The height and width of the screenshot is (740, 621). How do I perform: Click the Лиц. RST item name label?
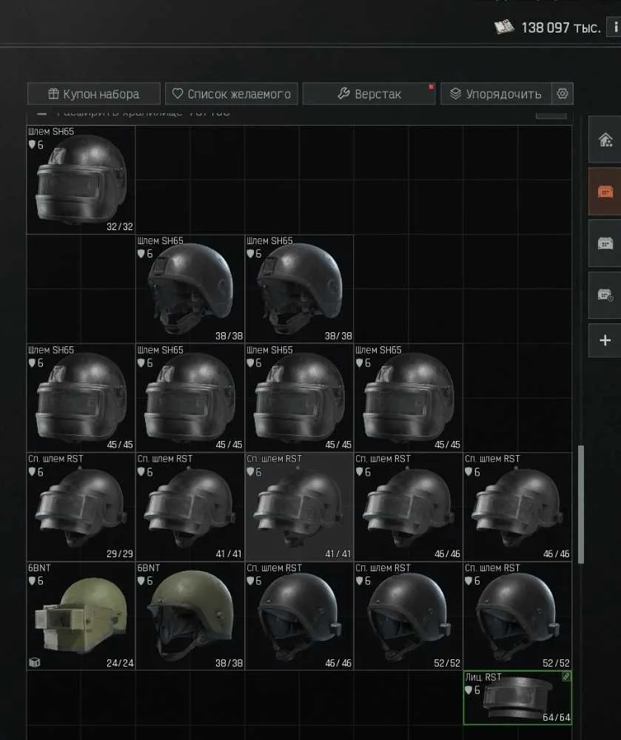tap(483, 677)
